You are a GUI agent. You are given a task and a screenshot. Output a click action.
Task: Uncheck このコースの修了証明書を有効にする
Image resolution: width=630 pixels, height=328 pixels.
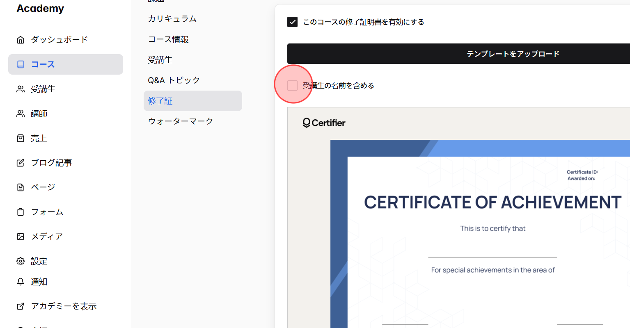(x=292, y=22)
